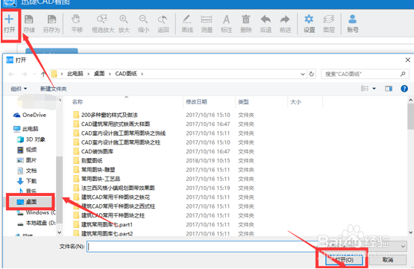
Task: Click the 存储 save icon
Action: click(29, 24)
